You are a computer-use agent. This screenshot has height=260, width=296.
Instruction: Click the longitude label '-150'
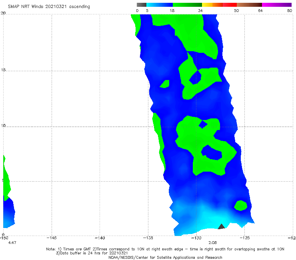click(x=4, y=238)
